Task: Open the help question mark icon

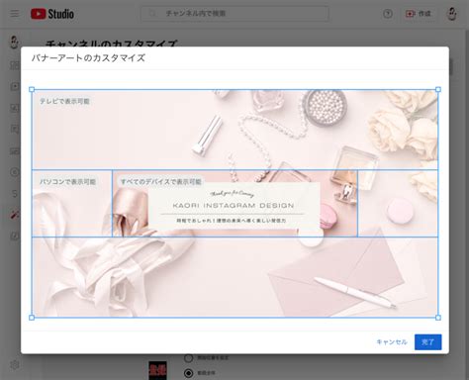Action: pos(388,14)
